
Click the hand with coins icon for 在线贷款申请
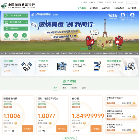(x=130, y=66)
